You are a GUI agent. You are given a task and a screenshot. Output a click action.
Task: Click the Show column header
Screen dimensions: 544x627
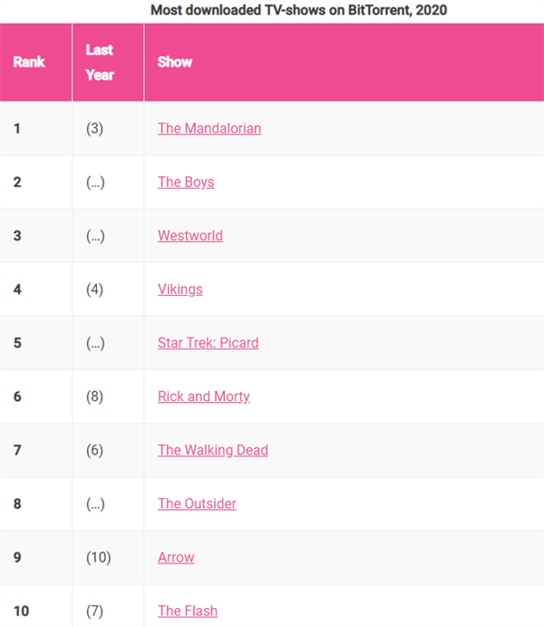[175, 62]
